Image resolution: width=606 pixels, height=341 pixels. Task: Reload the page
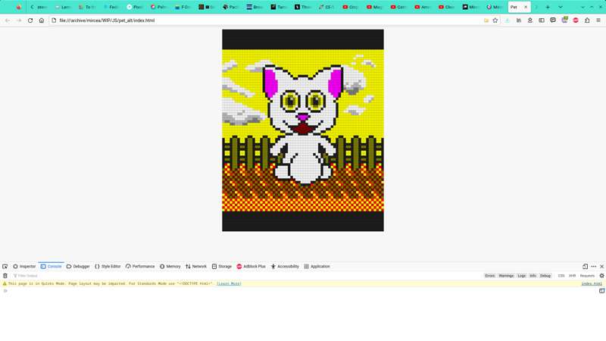tap(30, 20)
